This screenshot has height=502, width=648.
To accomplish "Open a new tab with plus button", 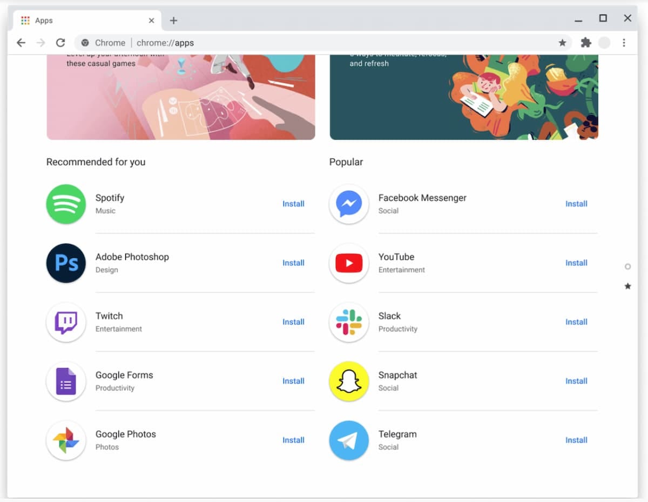I will click(173, 21).
